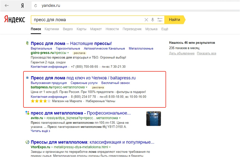Switch to the Картинки tab

(52, 29)
